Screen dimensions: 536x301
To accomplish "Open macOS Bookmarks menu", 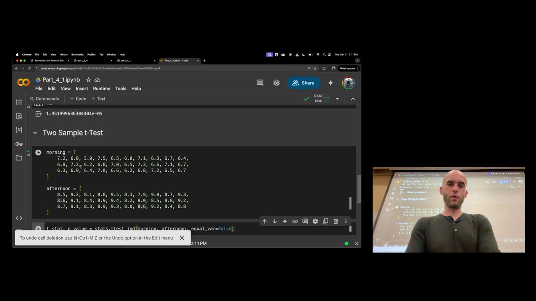I will click(x=77, y=54).
